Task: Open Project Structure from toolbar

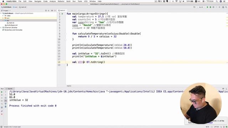Action: pyautogui.click(x=223, y=7)
